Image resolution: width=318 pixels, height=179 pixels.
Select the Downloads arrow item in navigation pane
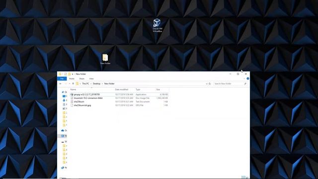pos(65,100)
